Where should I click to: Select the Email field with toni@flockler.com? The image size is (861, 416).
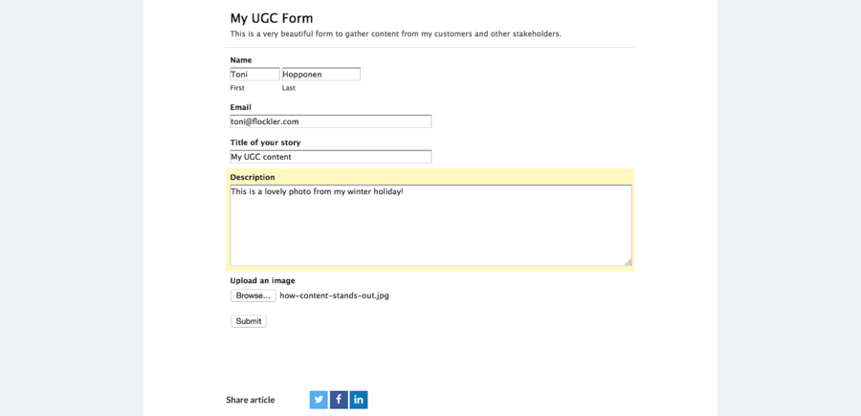click(x=331, y=121)
